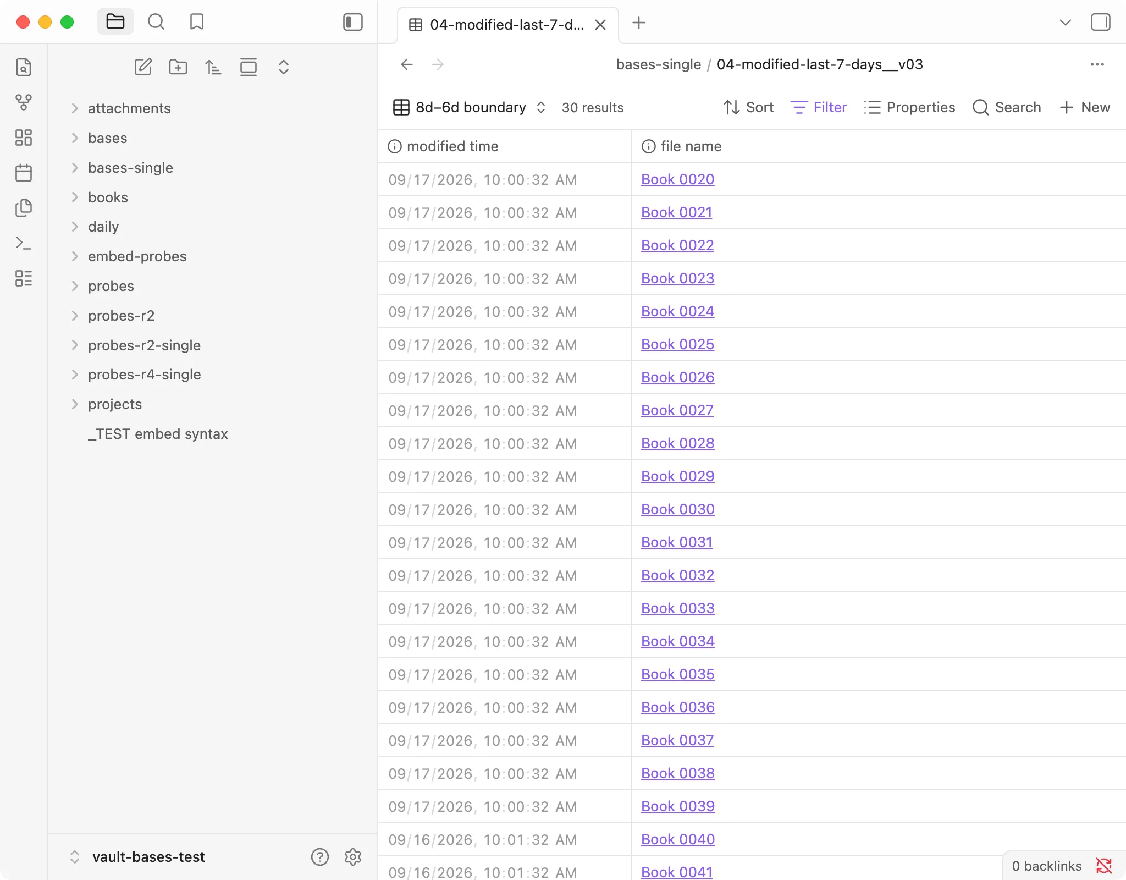Open the Book 0036 link
This screenshot has height=880, width=1126.
[x=677, y=707]
